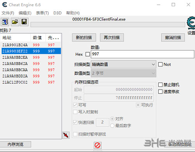Open a saved cheat table file
Viewport: 195px width, 152px height.
click(15, 22)
